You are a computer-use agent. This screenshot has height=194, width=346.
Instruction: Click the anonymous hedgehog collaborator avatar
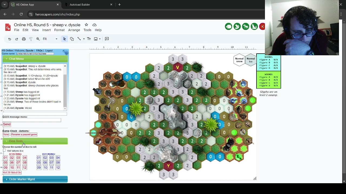228,26
